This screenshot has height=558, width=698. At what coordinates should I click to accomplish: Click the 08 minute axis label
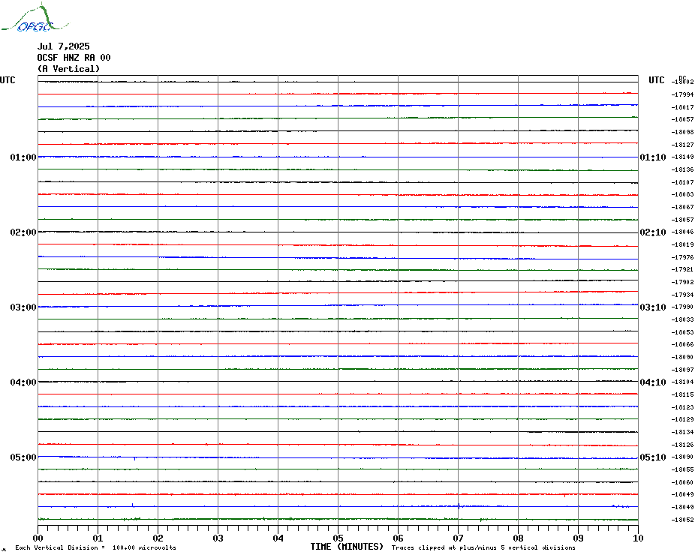coord(518,538)
